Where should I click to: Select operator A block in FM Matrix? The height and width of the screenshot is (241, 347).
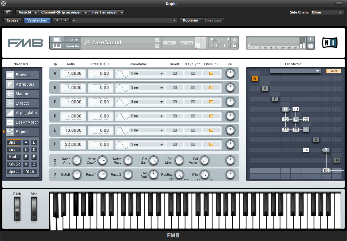[x=255, y=78]
